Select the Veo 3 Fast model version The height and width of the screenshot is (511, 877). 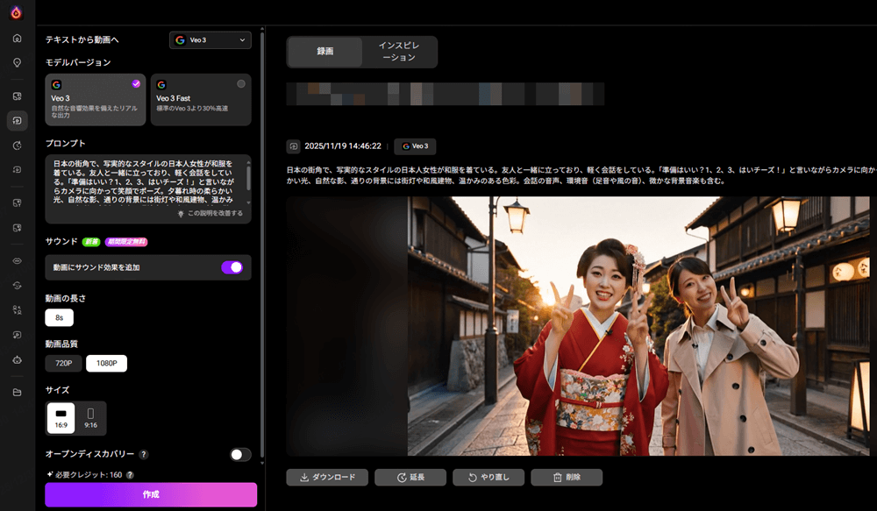(201, 99)
